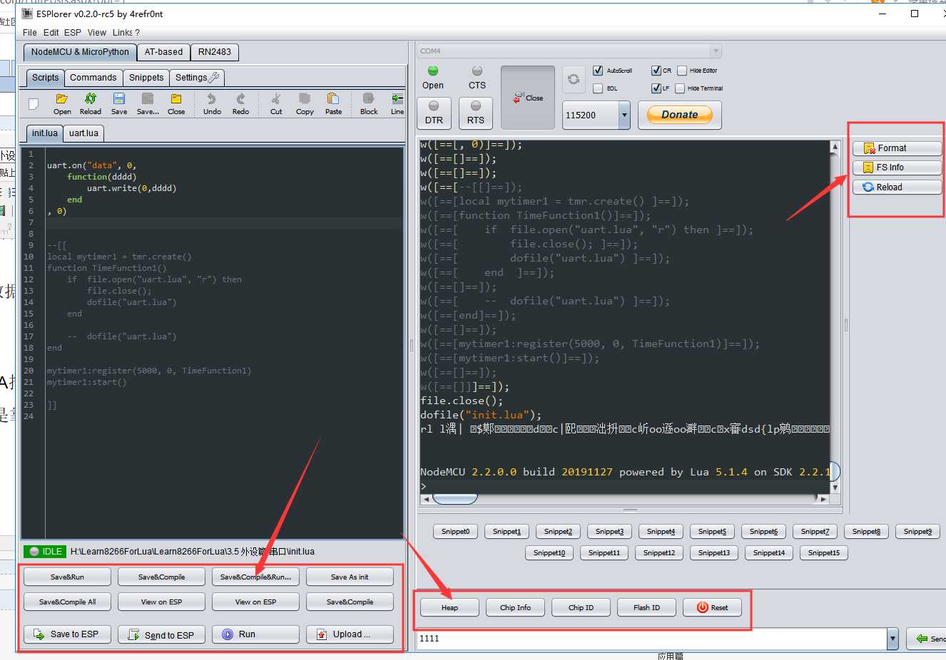Switch to the RN2483 tab

215,52
